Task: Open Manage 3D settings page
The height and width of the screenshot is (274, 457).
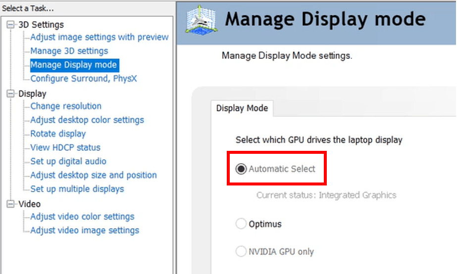Action: pos(69,51)
